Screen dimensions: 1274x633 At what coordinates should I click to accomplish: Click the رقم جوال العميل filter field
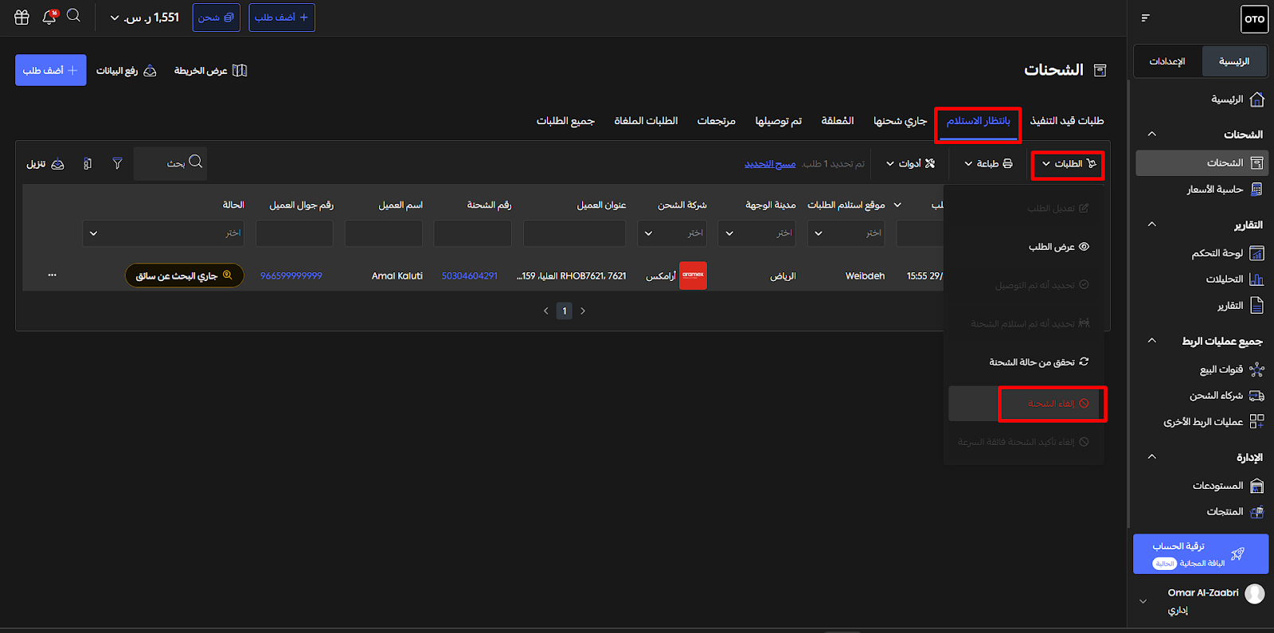(x=295, y=233)
